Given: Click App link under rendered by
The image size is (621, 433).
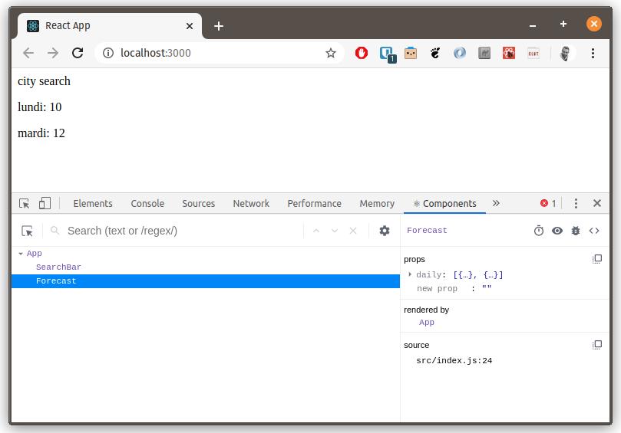Looking at the screenshot, I should [427, 323].
